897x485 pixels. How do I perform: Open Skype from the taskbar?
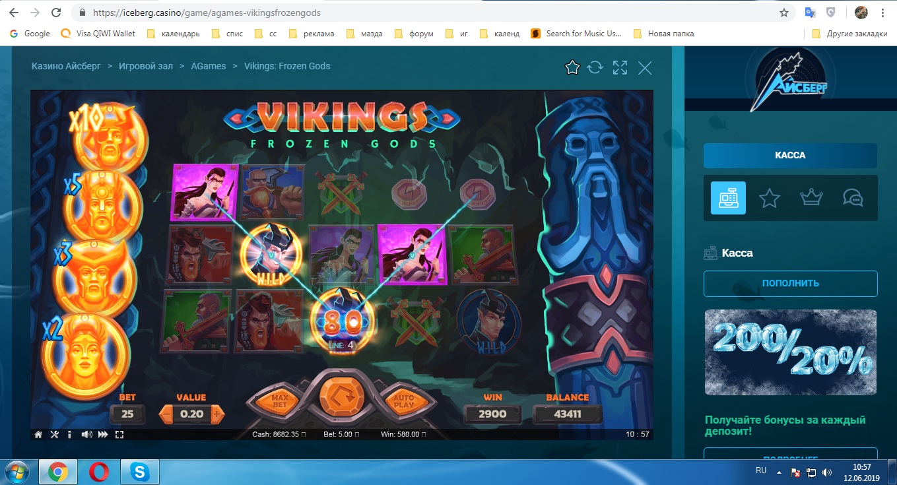pos(141,472)
